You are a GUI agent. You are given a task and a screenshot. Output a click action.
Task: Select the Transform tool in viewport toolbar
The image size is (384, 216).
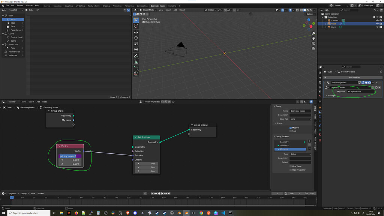tap(136, 49)
